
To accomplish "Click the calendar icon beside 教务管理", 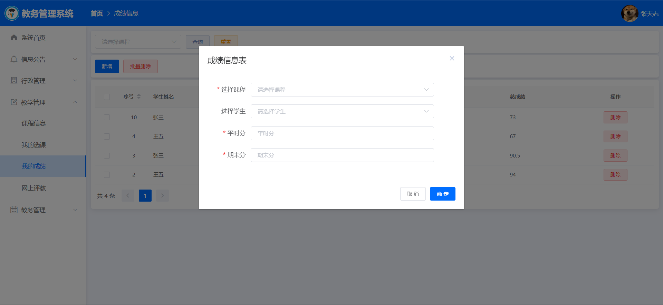I will point(14,210).
